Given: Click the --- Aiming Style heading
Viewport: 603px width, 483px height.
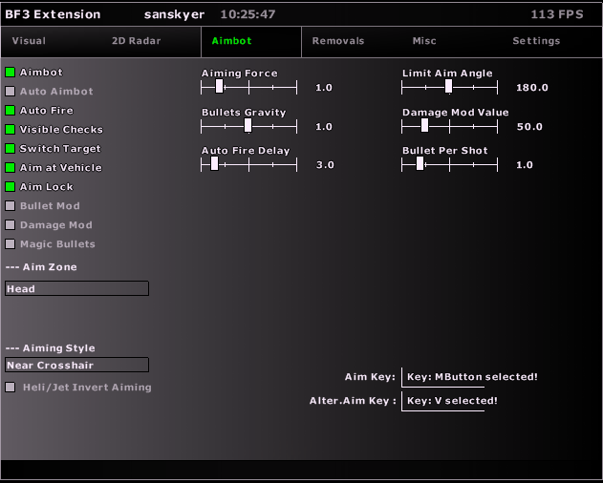Looking at the screenshot, I should [51, 348].
